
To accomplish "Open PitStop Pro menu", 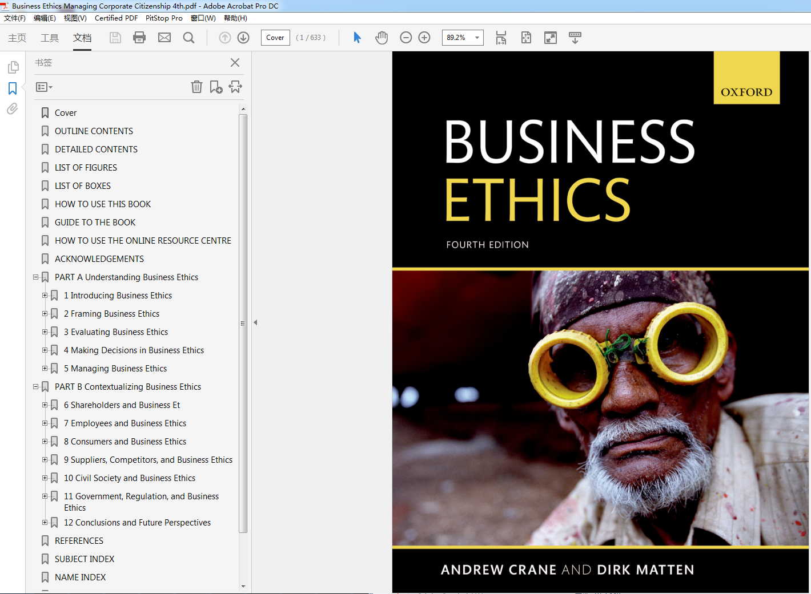I will pyautogui.click(x=164, y=18).
